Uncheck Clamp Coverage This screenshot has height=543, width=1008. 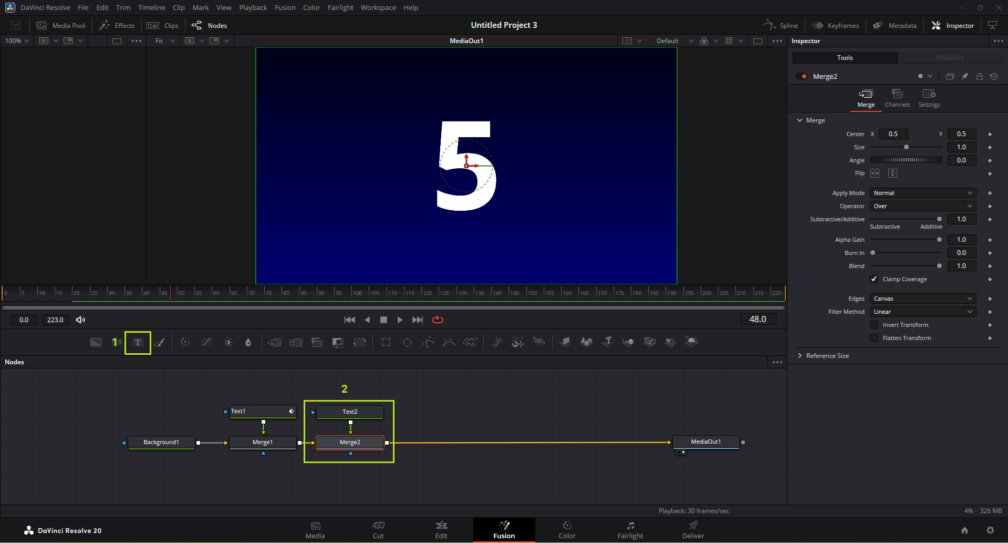874,279
